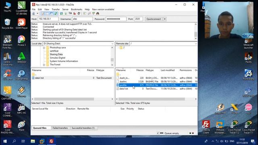Sort remote list by Filetype column

coord(150,70)
